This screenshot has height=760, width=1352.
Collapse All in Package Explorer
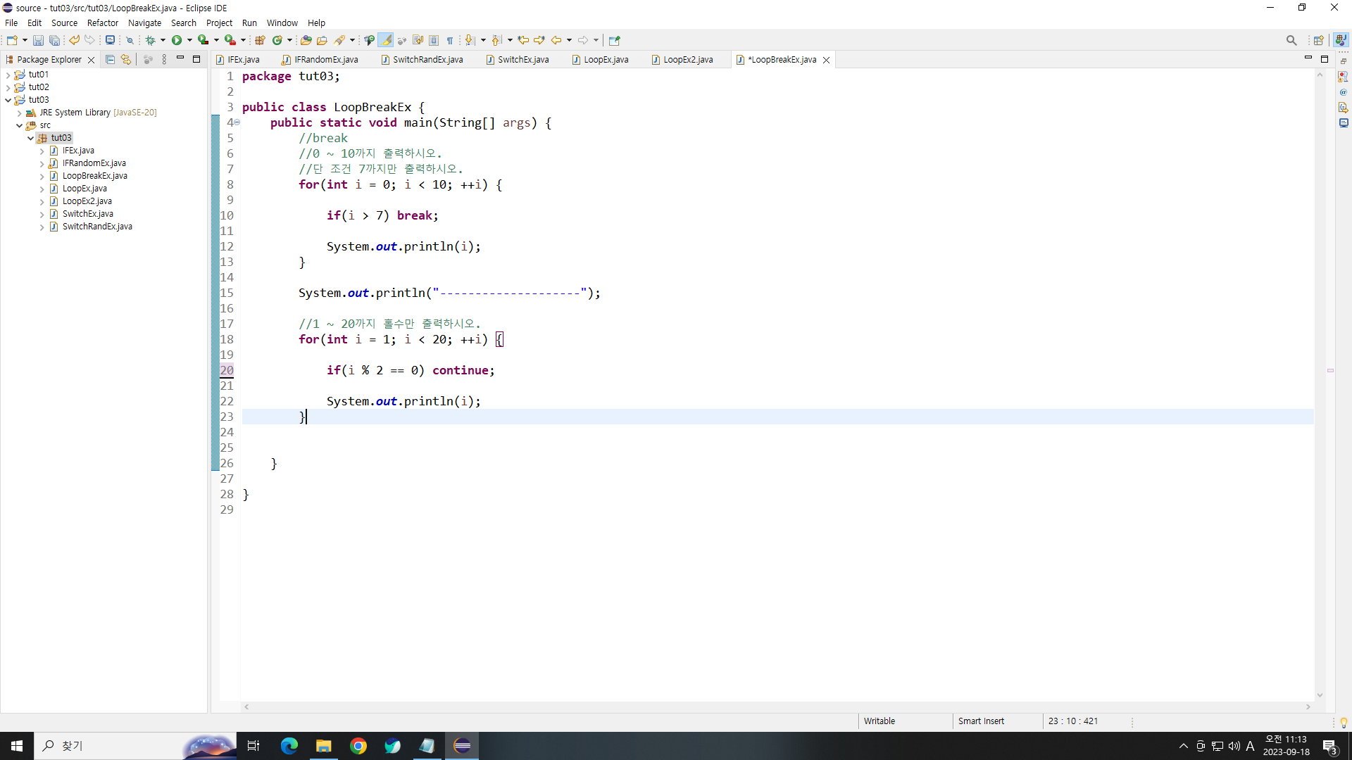coord(110,60)
